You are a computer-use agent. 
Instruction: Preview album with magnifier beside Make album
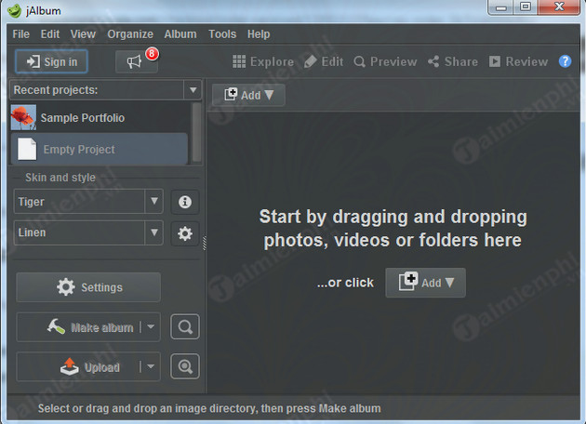tap(185, 327)
